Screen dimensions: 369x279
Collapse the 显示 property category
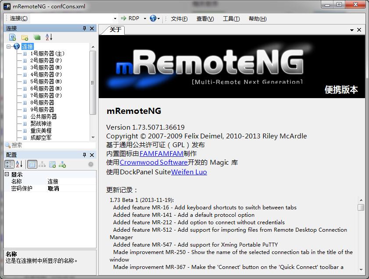pyautogui.click(x=7, y=174)
